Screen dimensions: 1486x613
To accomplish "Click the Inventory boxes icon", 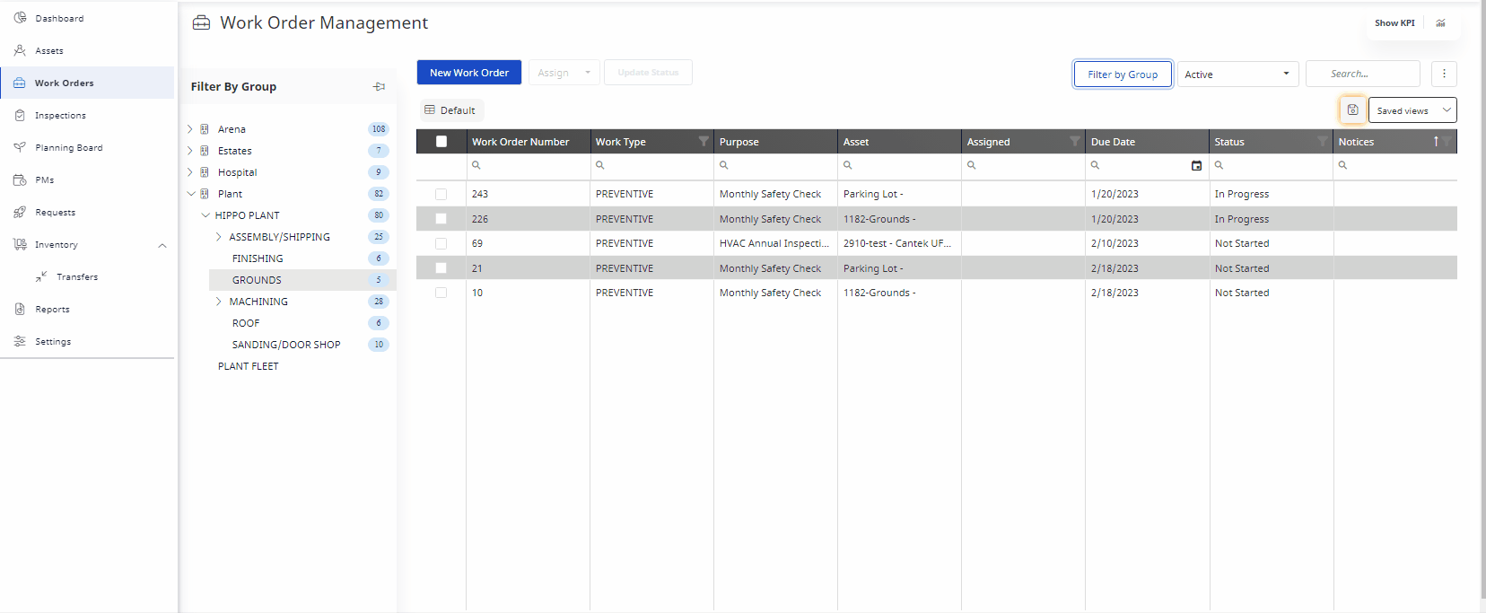I will click(20, 244).
